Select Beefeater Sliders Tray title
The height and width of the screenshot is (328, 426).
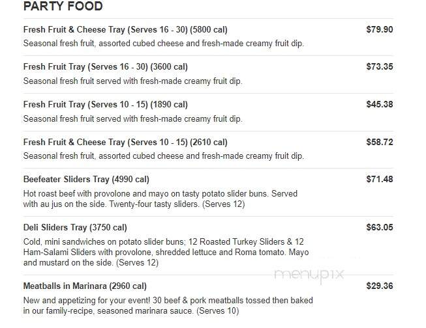(86, 179)
